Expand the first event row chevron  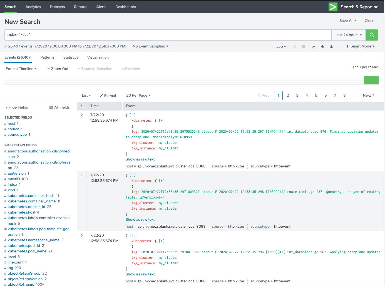click(x=82, y=115)
